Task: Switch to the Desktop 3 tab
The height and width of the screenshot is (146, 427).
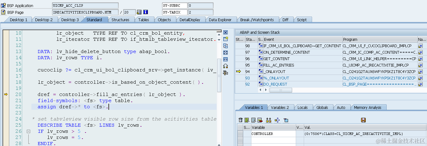Action: point(70,20)
